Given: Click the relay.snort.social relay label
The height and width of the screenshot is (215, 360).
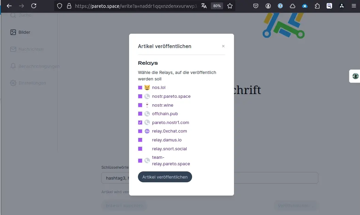Looking at the screenshot, I should [x=169, y=149].
